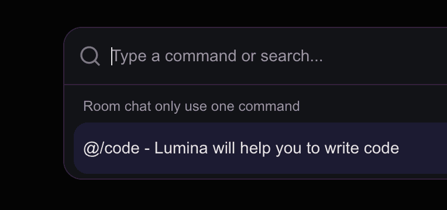This screenshot has height=210, width=447.
Task: Open the /code Lumina suggestion
Action: (x=260, y=148)
